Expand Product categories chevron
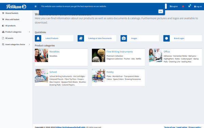Image resolution: width=204 pixels, height=128 pixels. click(29, 32)
